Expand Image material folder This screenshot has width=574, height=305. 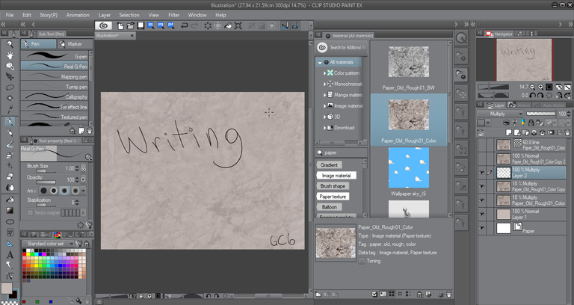click(x=324, y=106)
